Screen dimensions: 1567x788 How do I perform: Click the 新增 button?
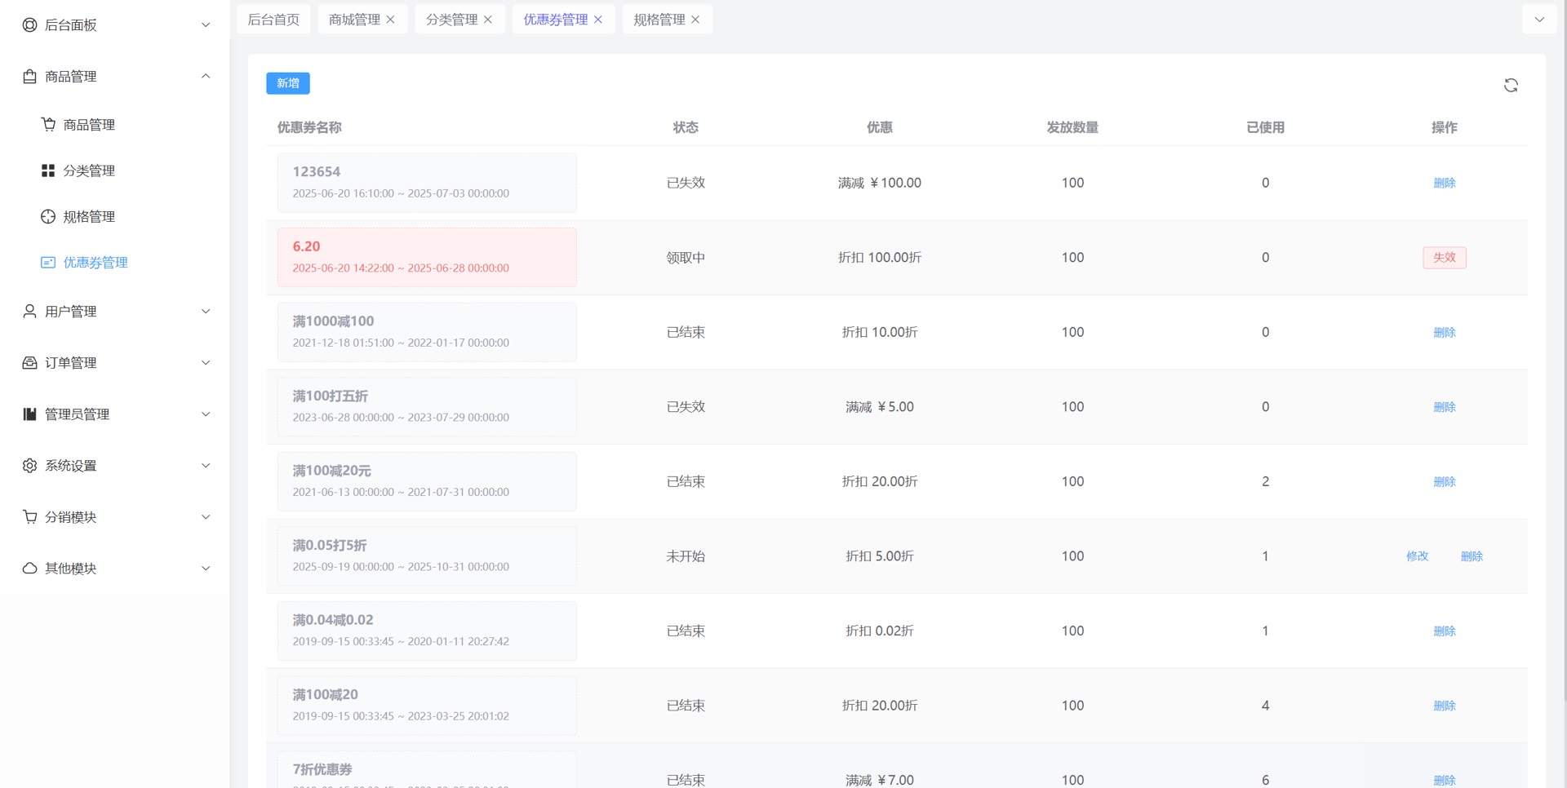pyautogui.click(x=288, y=83)
